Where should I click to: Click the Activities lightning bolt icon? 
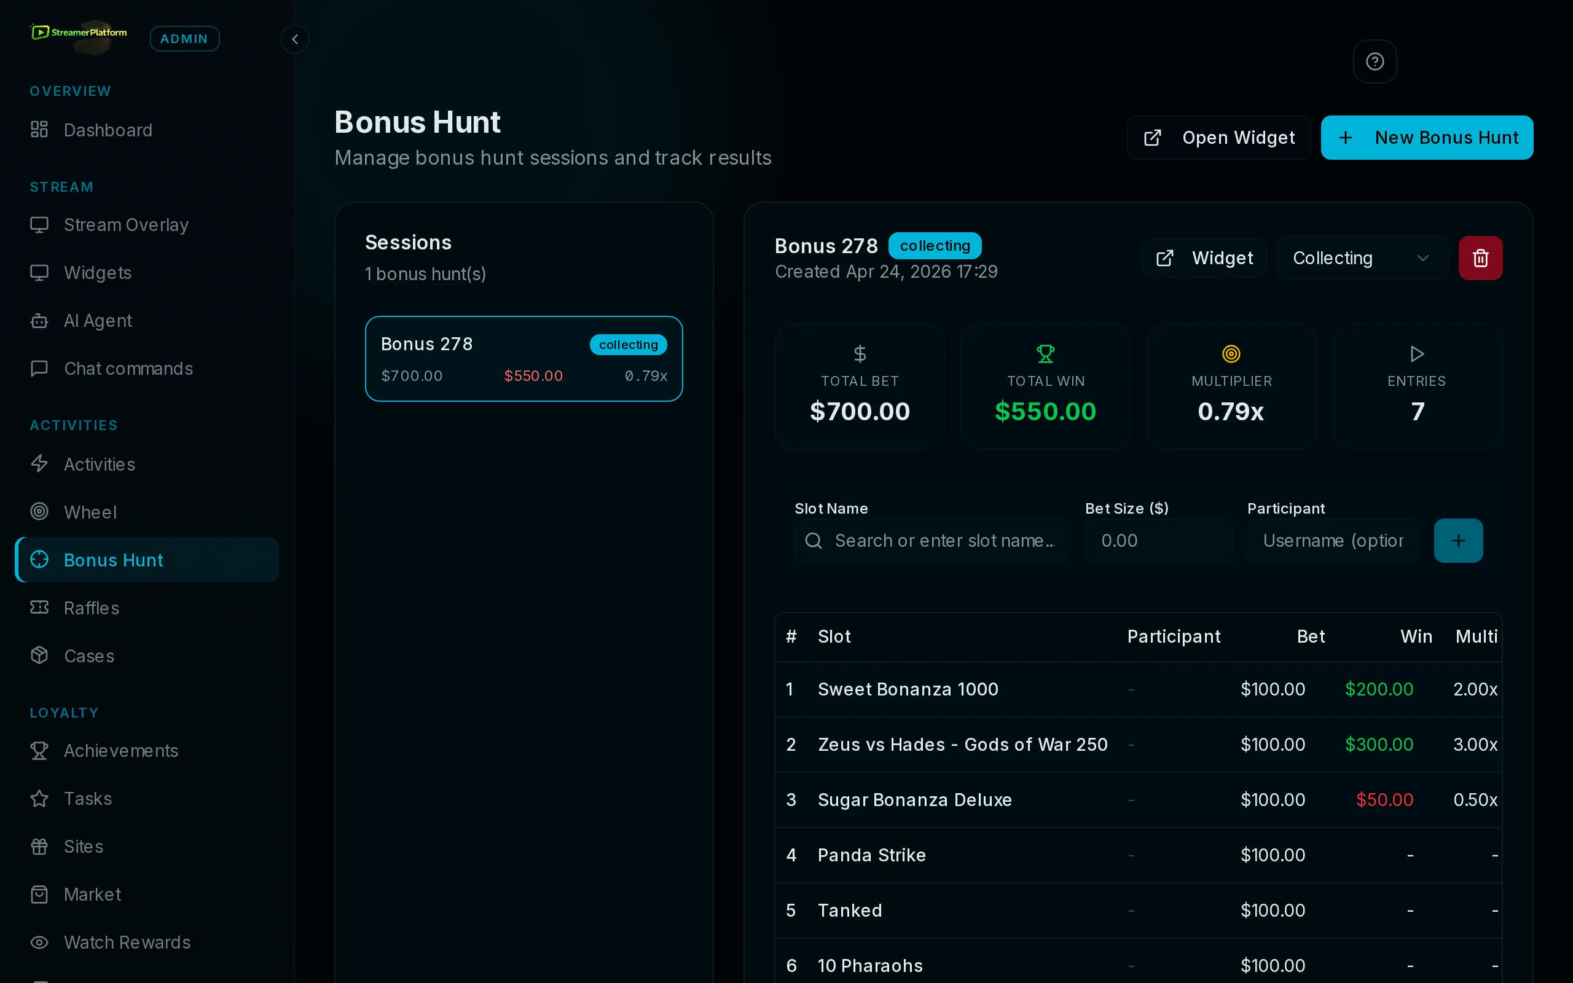pyautogui.click(x=40, y=463)
